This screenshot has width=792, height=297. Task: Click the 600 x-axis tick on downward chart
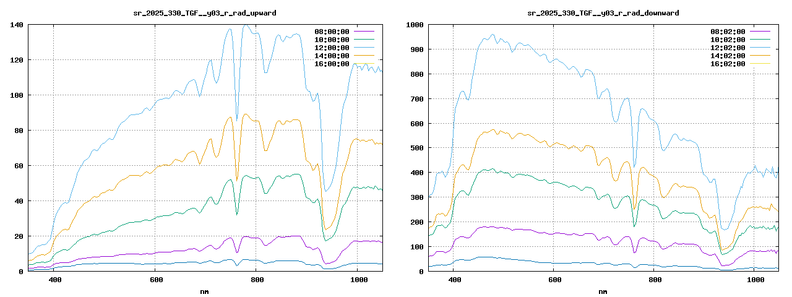pos(554,280)
